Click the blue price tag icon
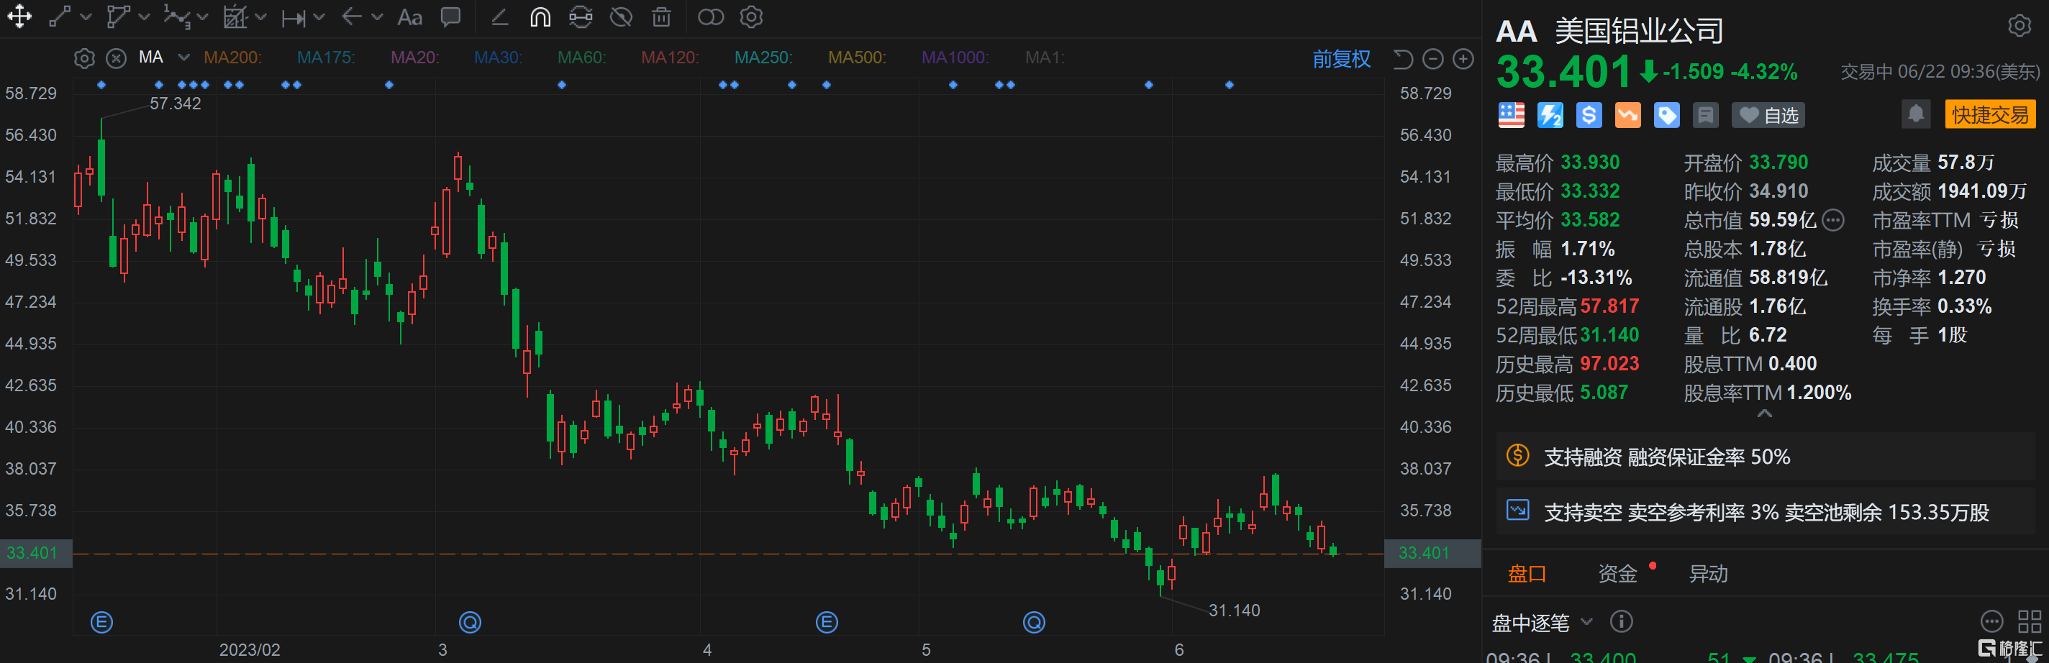The width and height of the screenshot is (2049, 663). pos(1666,115)
